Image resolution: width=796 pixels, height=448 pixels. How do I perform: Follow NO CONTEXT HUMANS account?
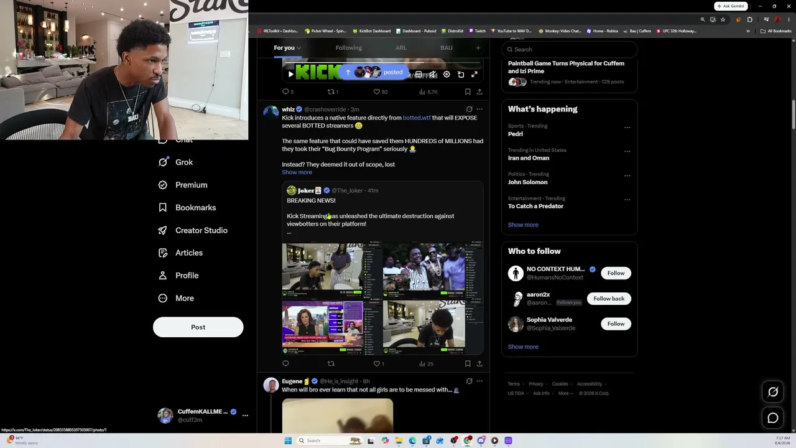click(616, 273)
